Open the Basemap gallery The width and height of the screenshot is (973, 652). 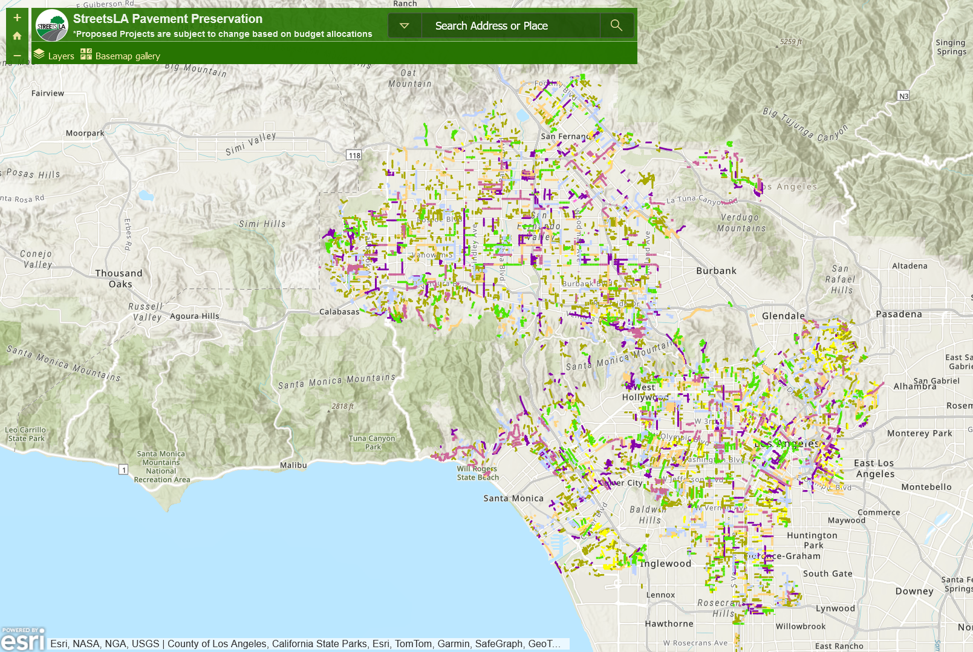pos(120,56)
